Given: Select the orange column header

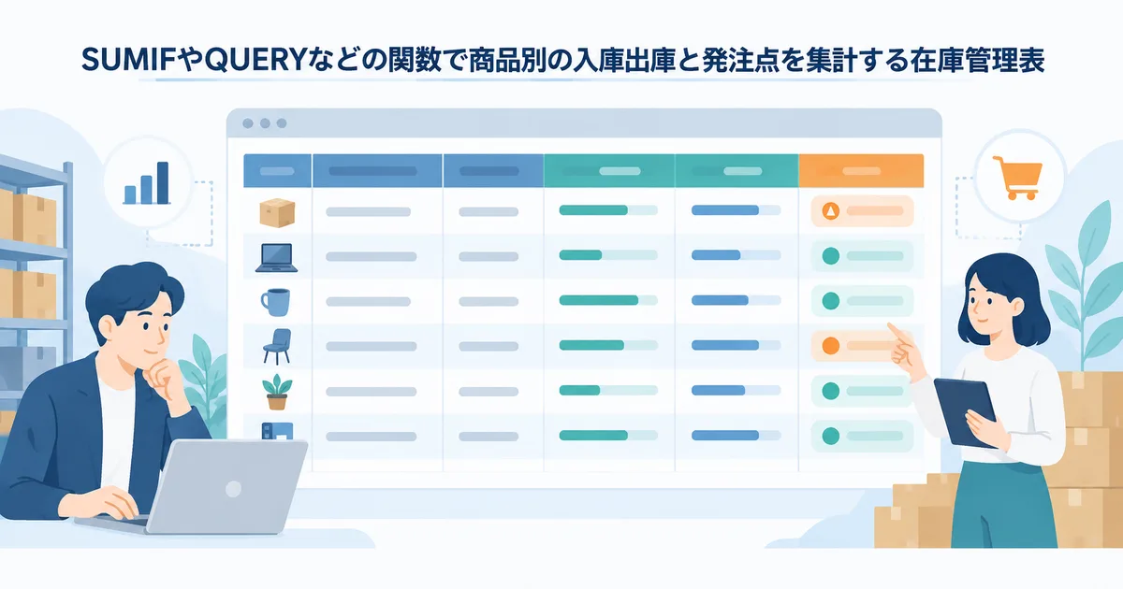Looking at the screenshot, I should [861, 171].
